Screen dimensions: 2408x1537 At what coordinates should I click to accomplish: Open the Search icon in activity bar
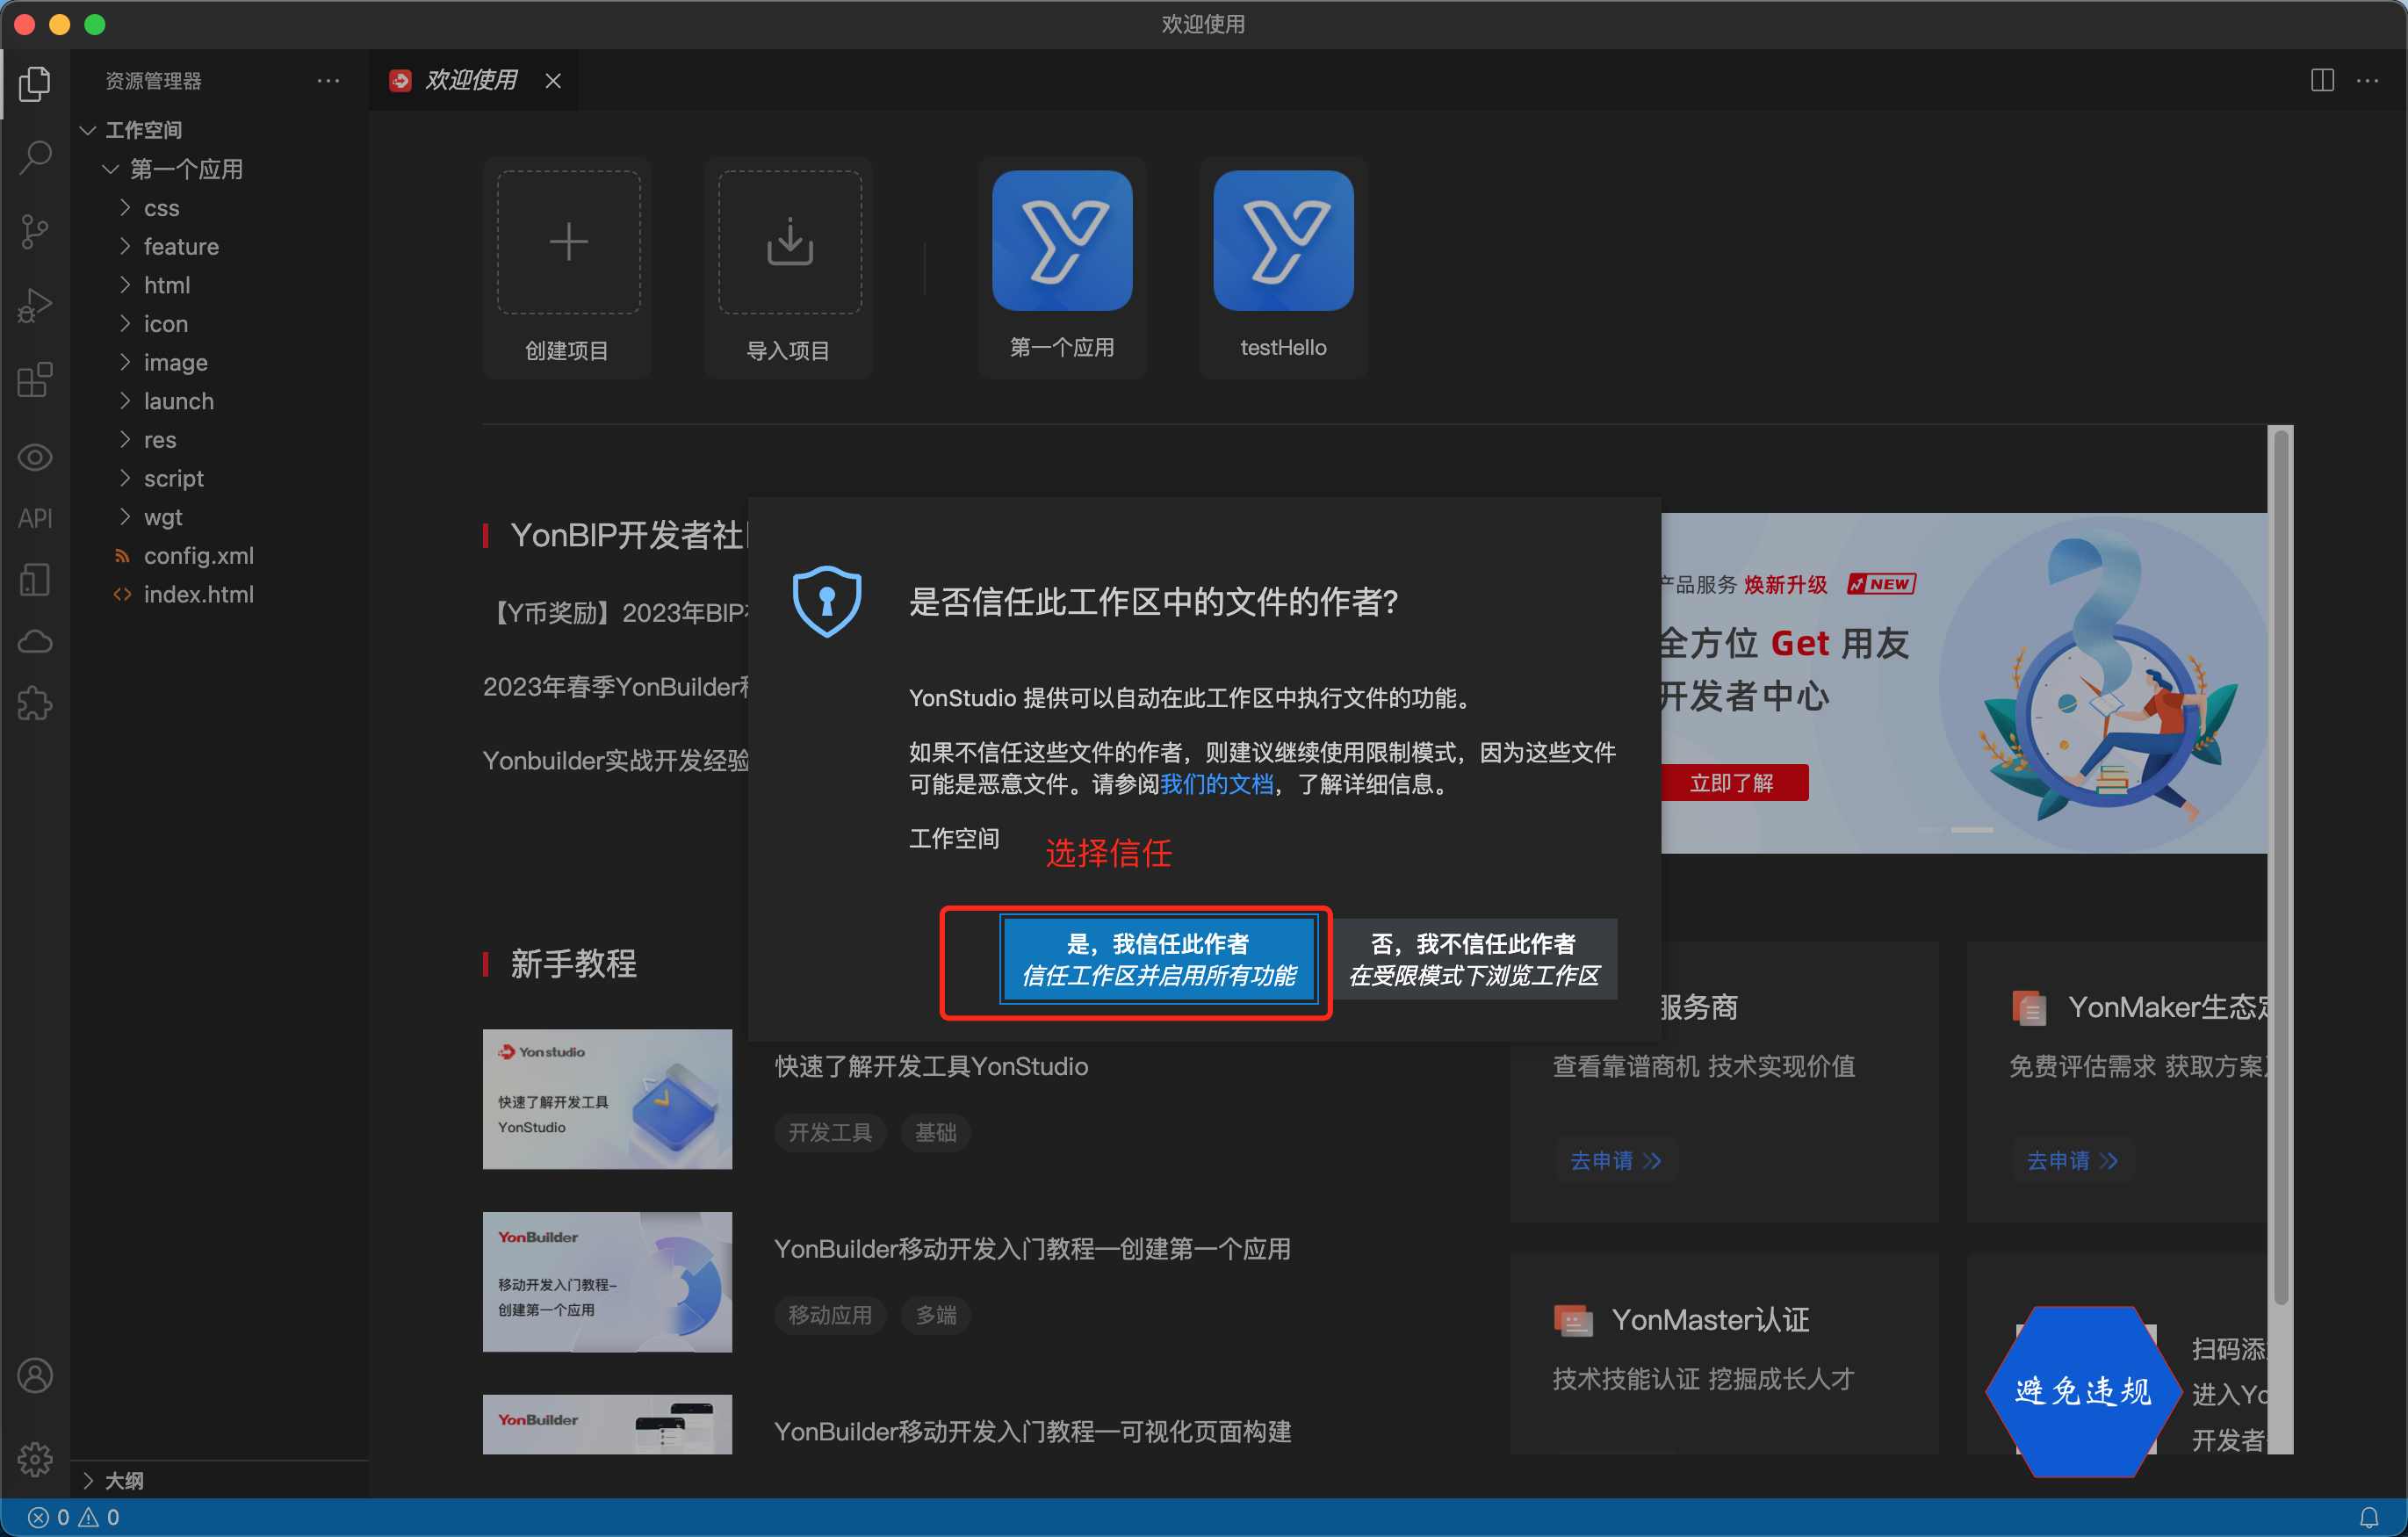point(36,157)
